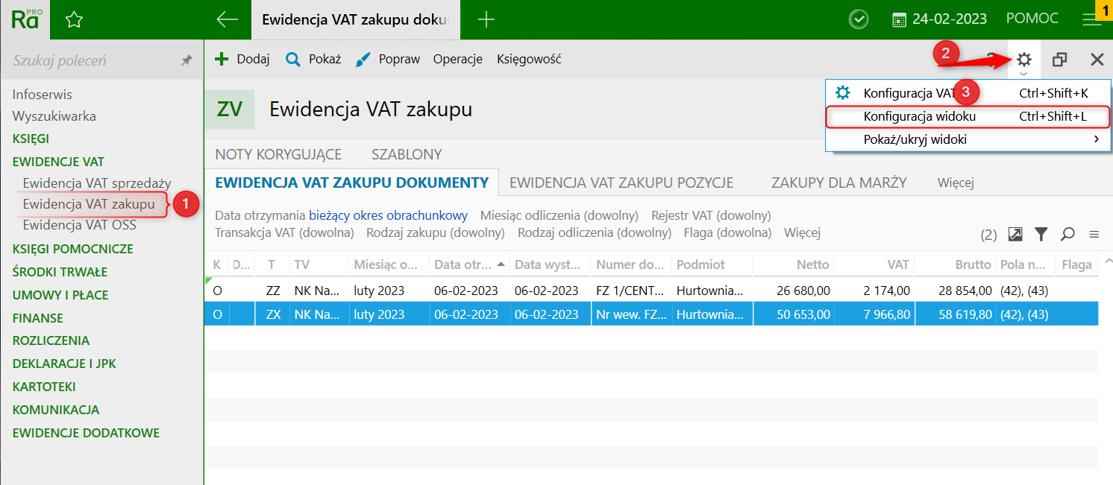The image size is (1113, 485).
Task: Click the detach window icon
Action: coord(1060,60)
